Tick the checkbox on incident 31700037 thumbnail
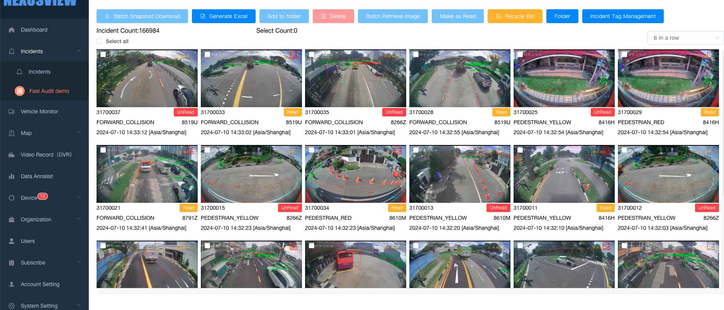The width and height of the screenshot is (724, 310). [103, 55]
